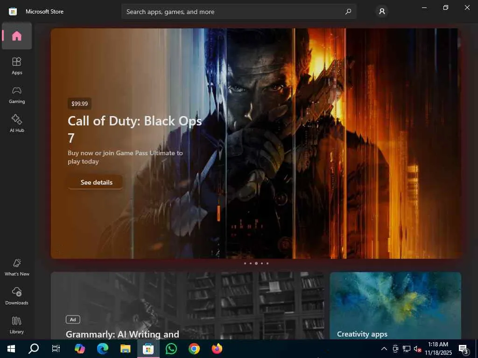This screenshot has height=358, width=478.
Task: Click the See details button
Action: click(x=95, y=182)
